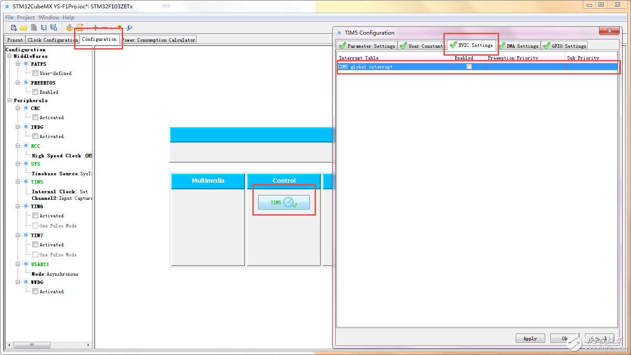
Task: Select the Timebase Source tree entry
Action: 62,174
